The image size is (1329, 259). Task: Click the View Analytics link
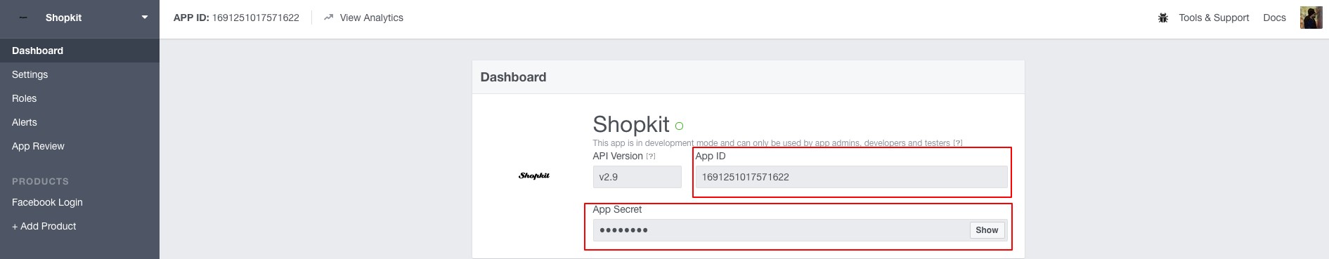click(371, 18)
